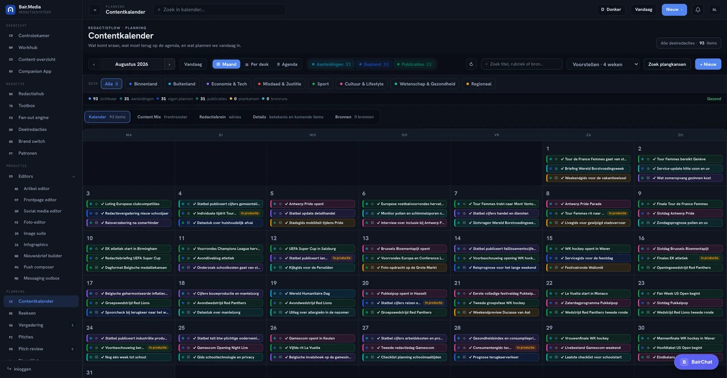This screenshot has width=727, height=378.
Task: Click the Bair.Media logo icon
Action: (10, 10)
